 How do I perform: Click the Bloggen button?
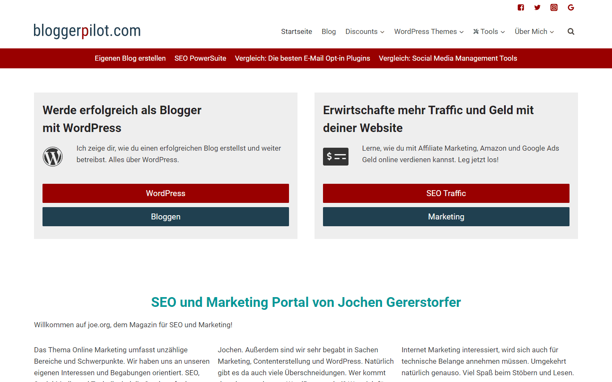point(166,216)
